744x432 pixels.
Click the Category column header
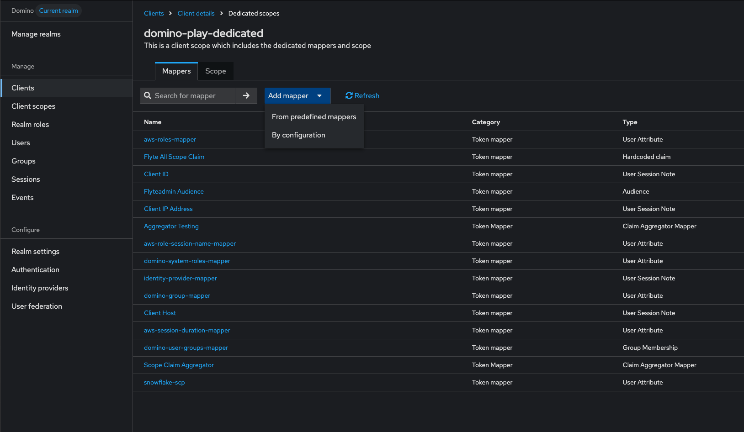click(486, 122)
